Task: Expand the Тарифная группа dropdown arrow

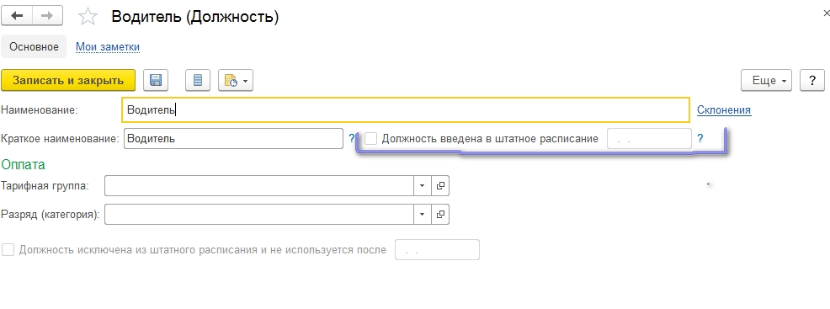Action: pos(423,186)
